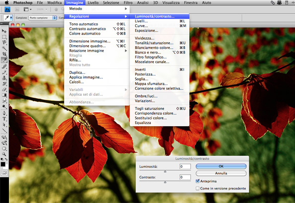Open the Eyedropper tool preset picker
The width and height of the screenshot is (295, 203).
[x=11, y=18]
